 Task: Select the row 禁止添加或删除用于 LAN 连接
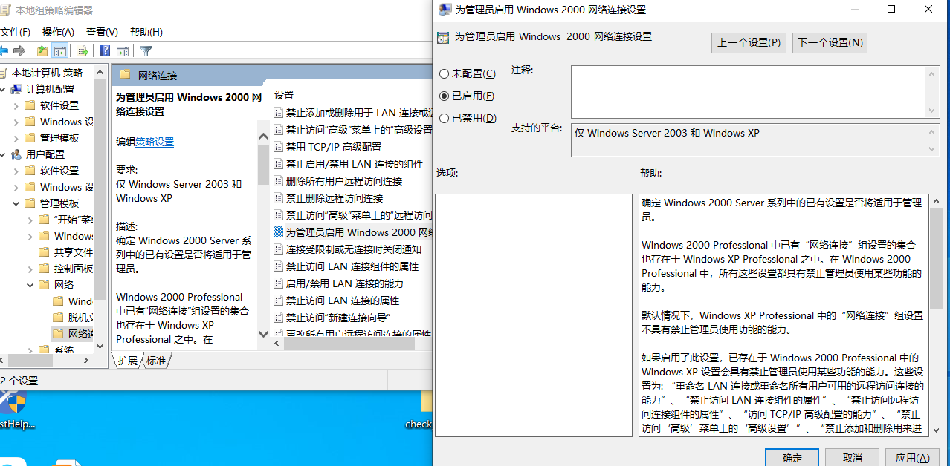(x=353, y=113)
